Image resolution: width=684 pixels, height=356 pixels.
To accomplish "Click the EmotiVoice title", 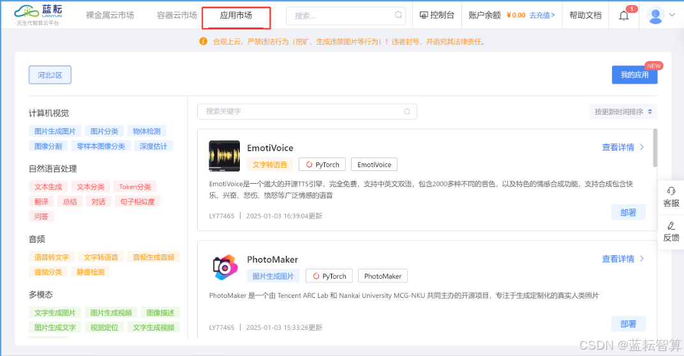I will tap(270, 148).
